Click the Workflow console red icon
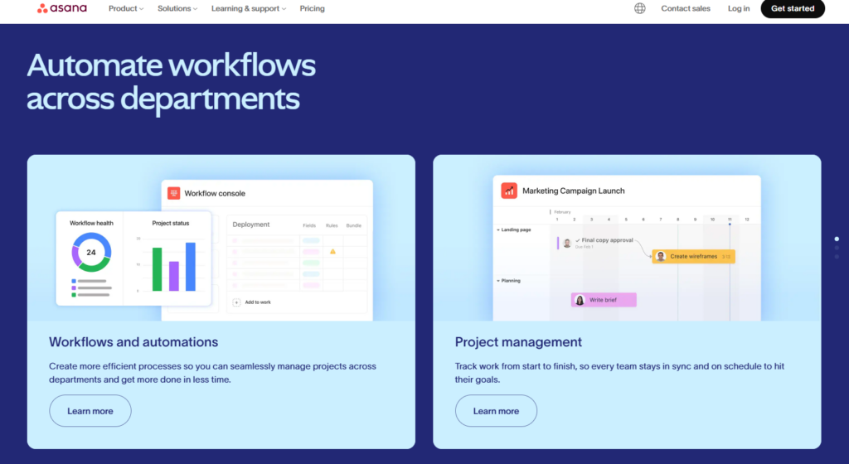 pos(174,193)
